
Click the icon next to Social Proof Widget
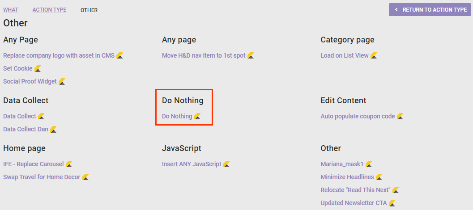[x=62, y=81]
